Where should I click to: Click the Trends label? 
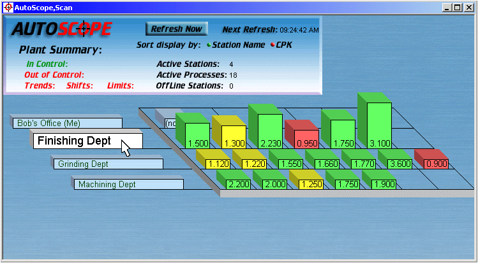pos(40,86)
